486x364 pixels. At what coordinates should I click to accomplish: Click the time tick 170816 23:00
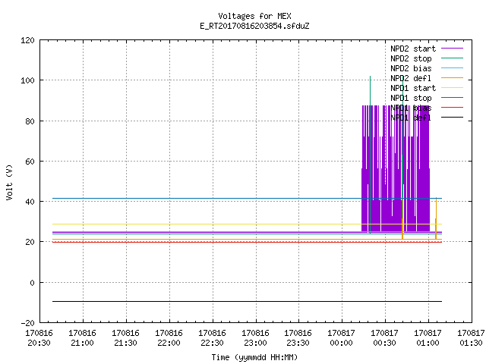pos(255,338)
